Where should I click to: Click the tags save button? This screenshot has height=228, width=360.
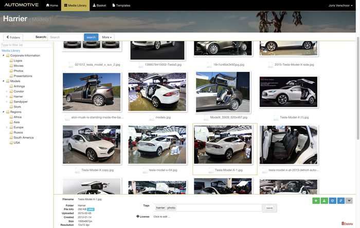[269, 208]
